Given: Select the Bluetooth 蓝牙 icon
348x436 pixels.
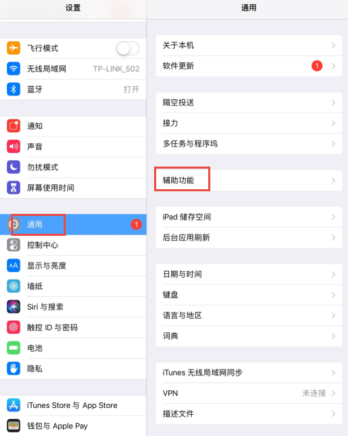Looking at the screenshot, I should 13,89.
